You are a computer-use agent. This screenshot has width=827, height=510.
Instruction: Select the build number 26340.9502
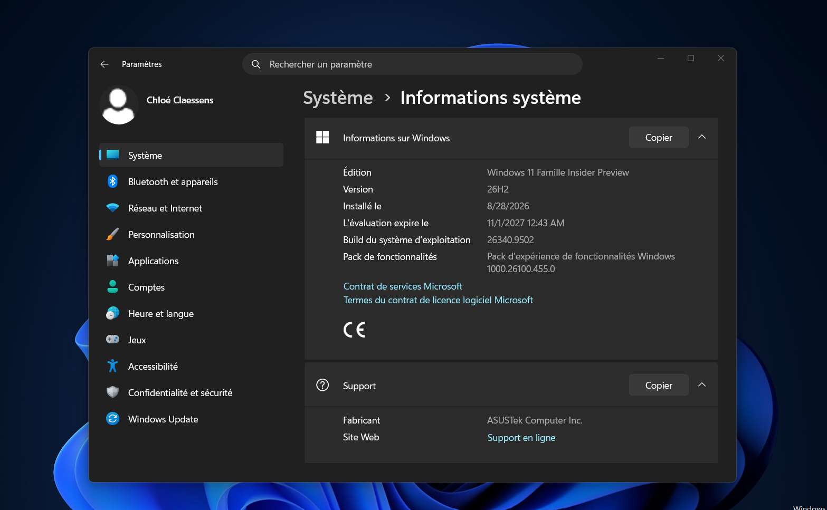click(x=510, y=240)
